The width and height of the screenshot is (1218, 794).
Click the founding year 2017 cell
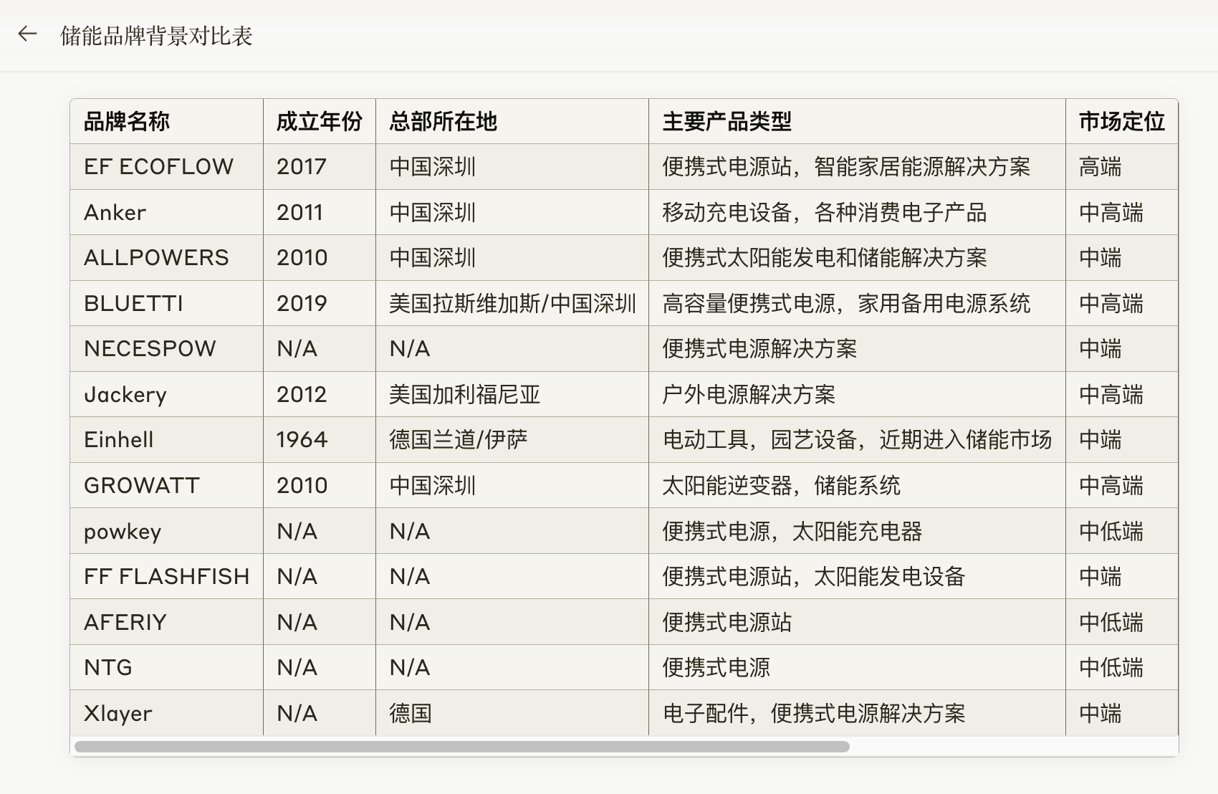click(320, 167)
